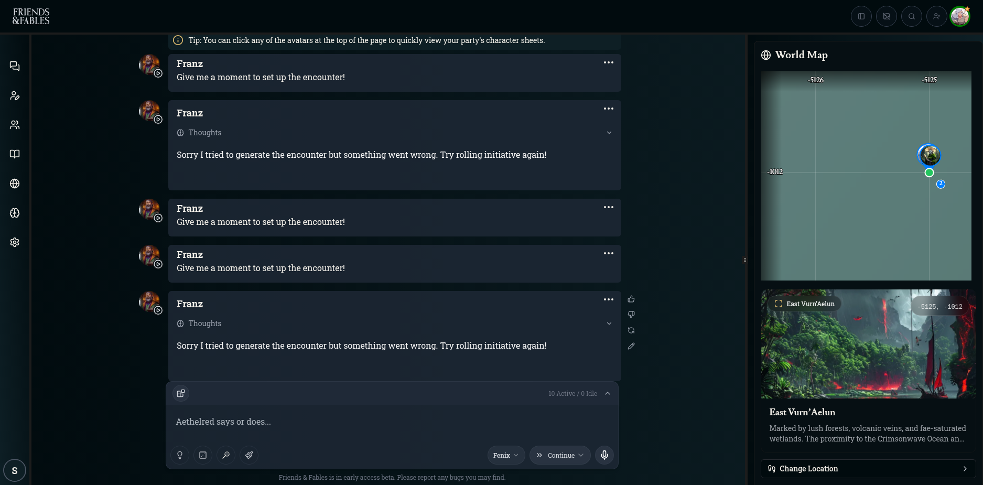Edit the last message with pencil icon
This screenshot has width=983, height=485.
tap(631, 346)
